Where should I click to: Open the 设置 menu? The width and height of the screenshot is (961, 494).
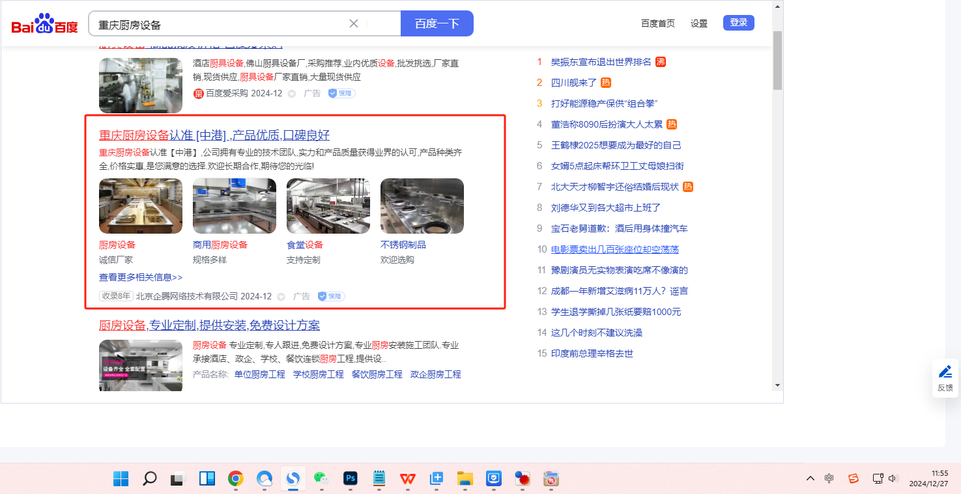(699, 23)
